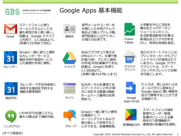Click the text Officeスイート。文書や表
The image size is (181, 136).
[99, 56]
